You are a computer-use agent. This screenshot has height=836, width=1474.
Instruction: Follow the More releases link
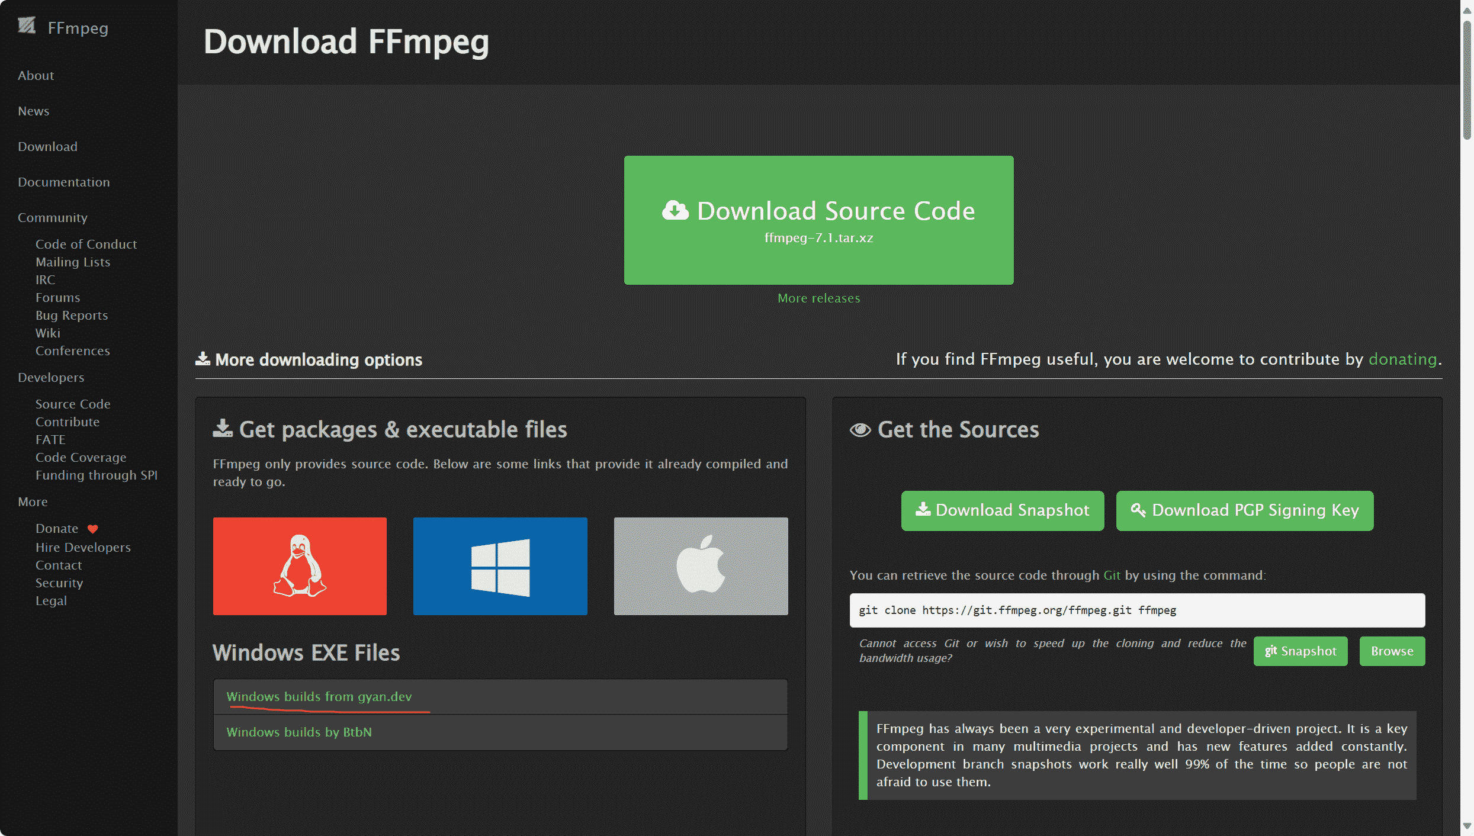[818, 298]
